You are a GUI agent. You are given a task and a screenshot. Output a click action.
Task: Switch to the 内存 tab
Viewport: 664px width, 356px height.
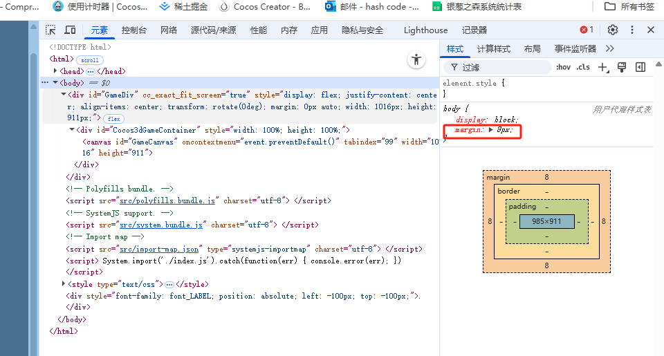pyautogui.click(x=289, y=30)
